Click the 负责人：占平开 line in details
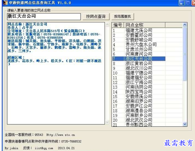Image resolution: width=195 pixels, height=151 pixels. [20, 28]
